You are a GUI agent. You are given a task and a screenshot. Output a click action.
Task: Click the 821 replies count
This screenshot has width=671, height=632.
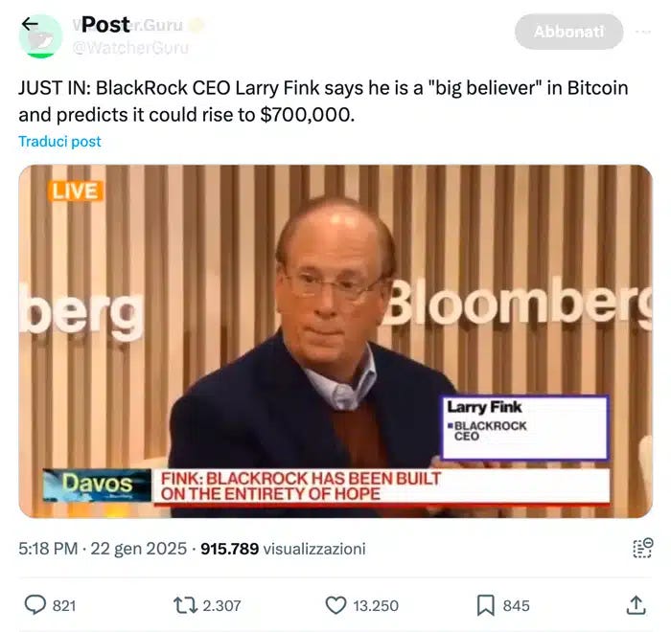tap(64, 606)
